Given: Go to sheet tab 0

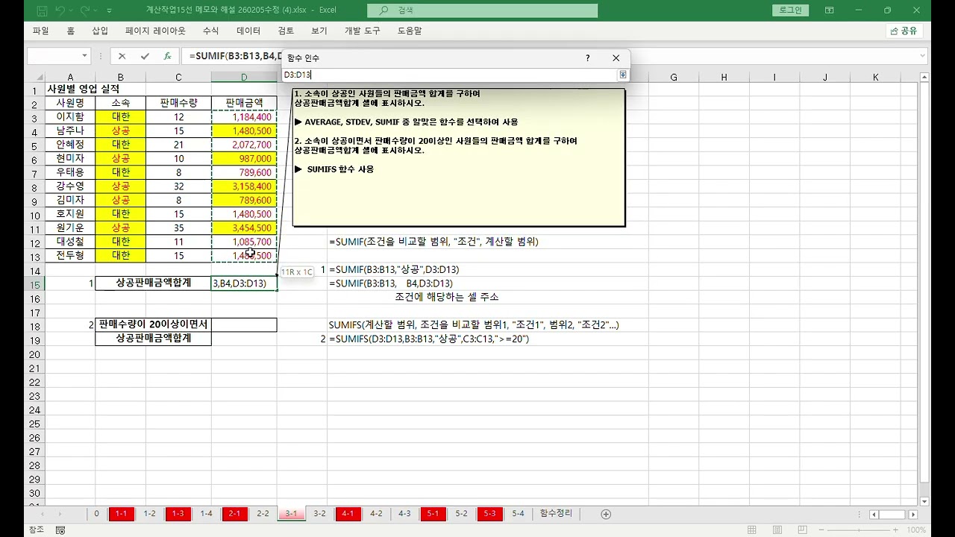Looking at the screenshot, I should (x=96, y=514).
